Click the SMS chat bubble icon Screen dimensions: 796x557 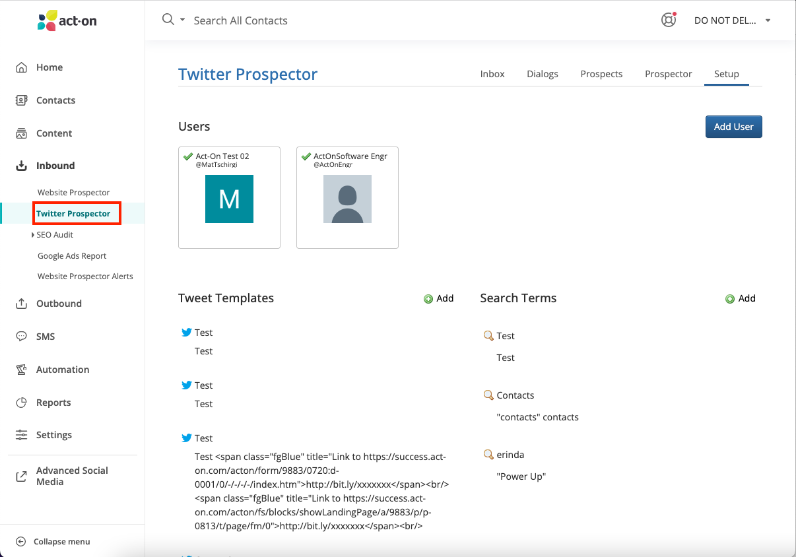tap(22, 337)
